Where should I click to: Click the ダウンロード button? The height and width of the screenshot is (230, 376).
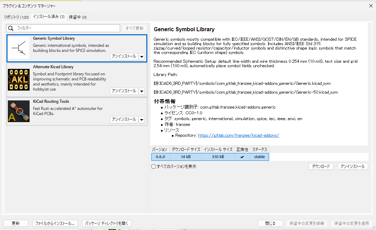(x=321, y=167)
